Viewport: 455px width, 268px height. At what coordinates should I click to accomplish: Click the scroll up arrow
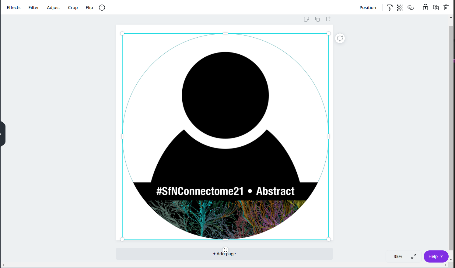tap(451, 17)
